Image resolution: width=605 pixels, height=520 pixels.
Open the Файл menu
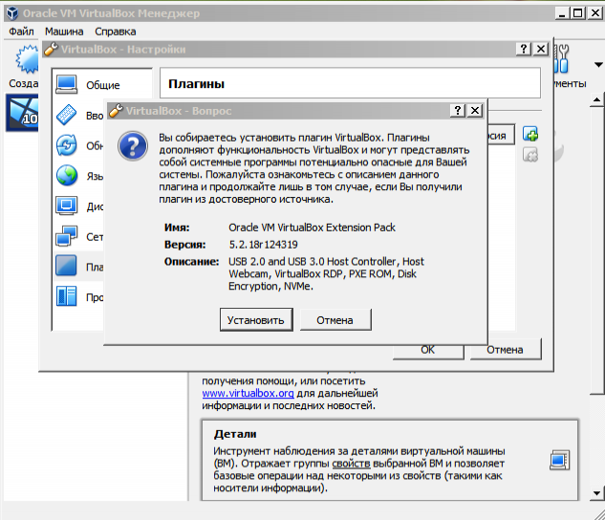pos(21,32)
